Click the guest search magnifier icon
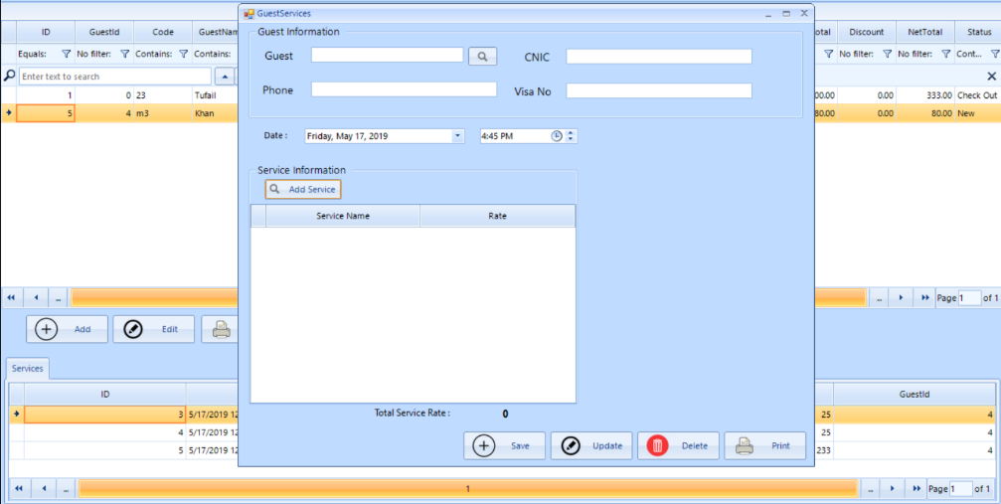This screenshot has width=1001, height=504. tap(482, 57)
